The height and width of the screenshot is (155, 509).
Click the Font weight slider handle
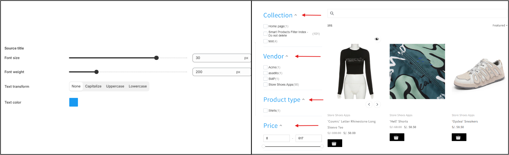tap(97, 72)
